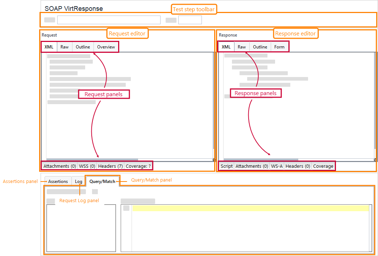Viewport: 378px width, 256px height.
Task: Switch to the Raw tab in the Request editor
Action: [64, 47]
